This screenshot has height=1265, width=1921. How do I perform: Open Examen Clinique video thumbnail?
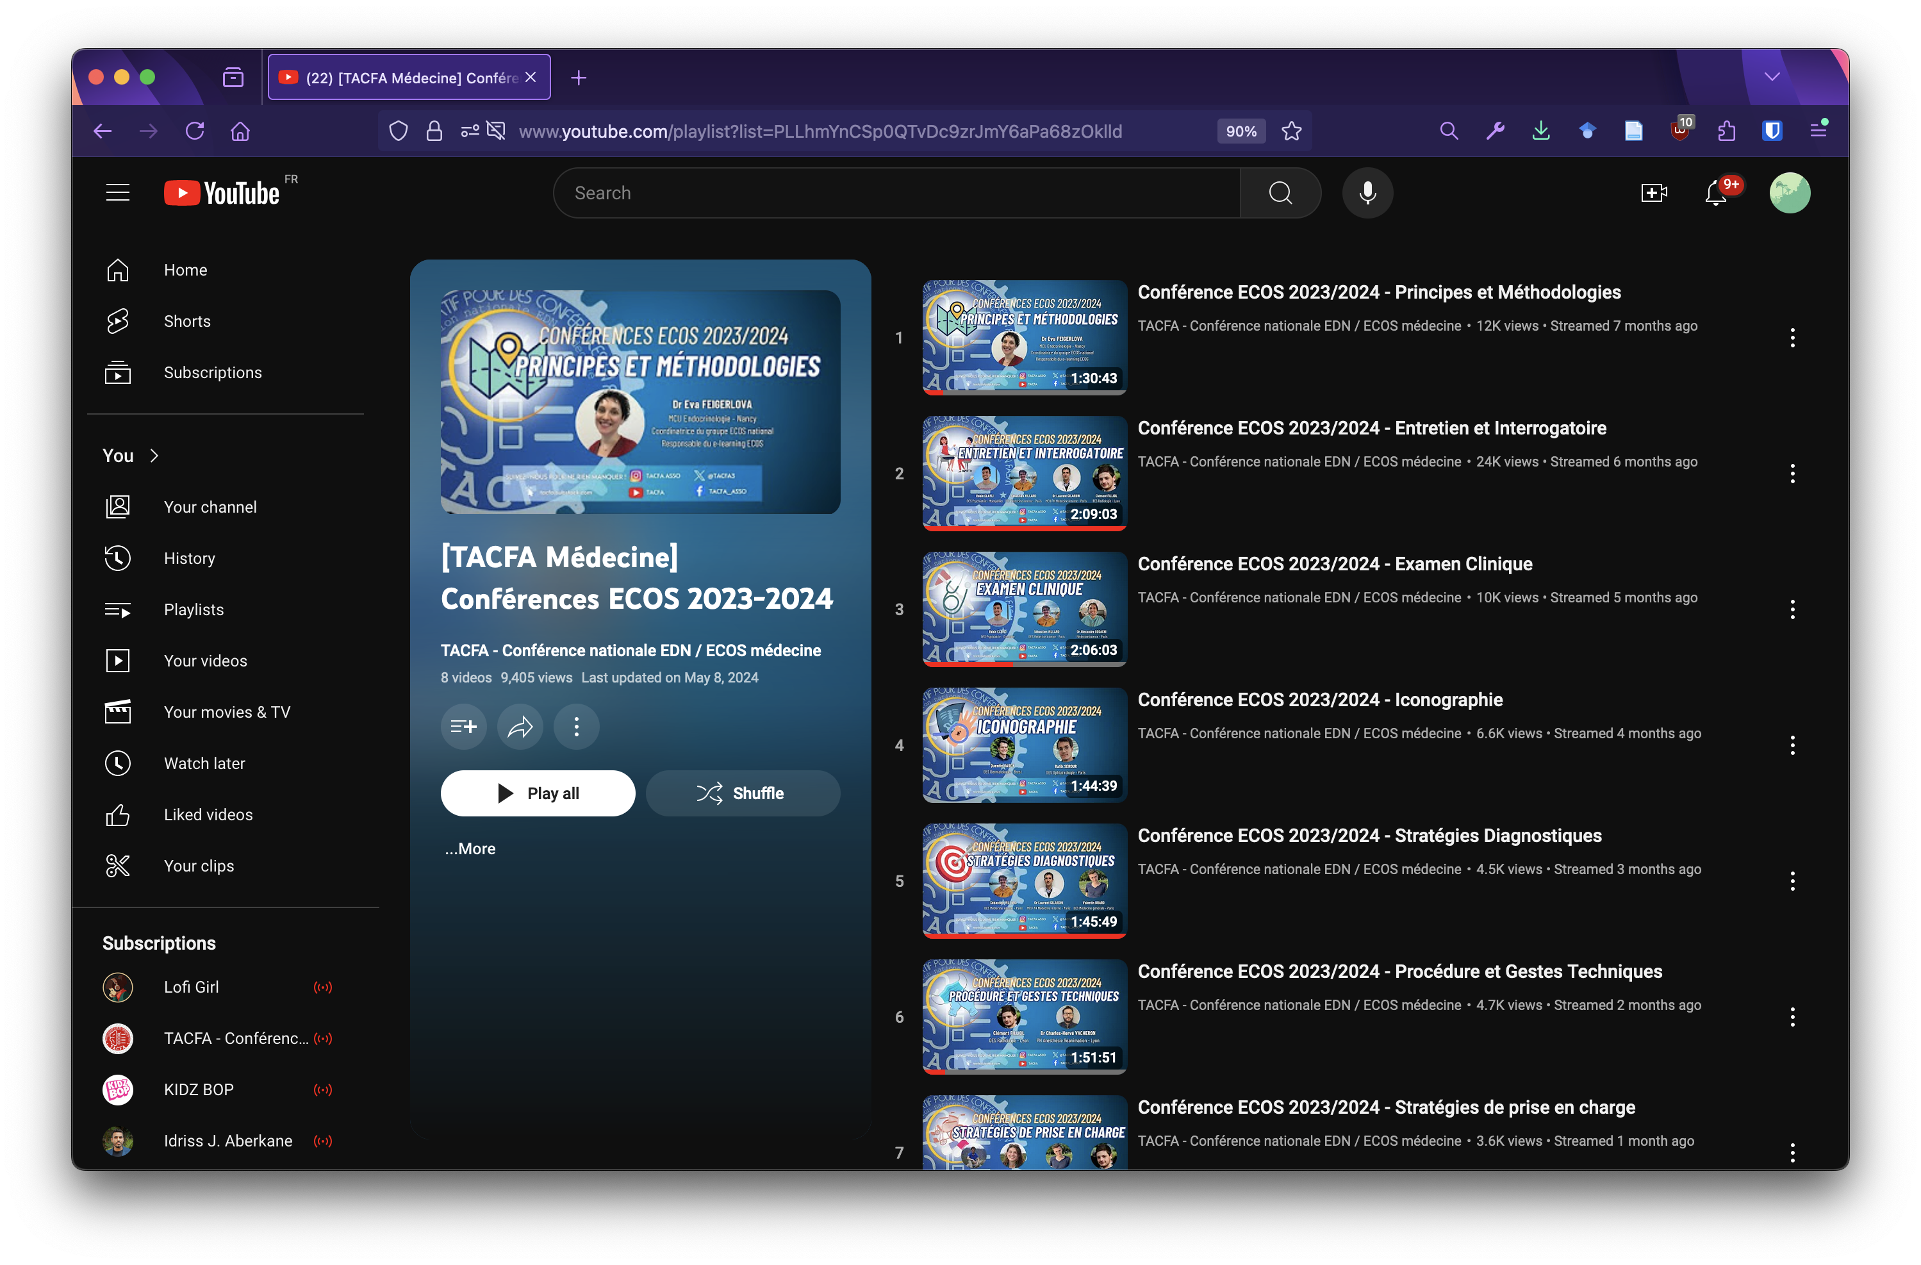pos(1025,609)
